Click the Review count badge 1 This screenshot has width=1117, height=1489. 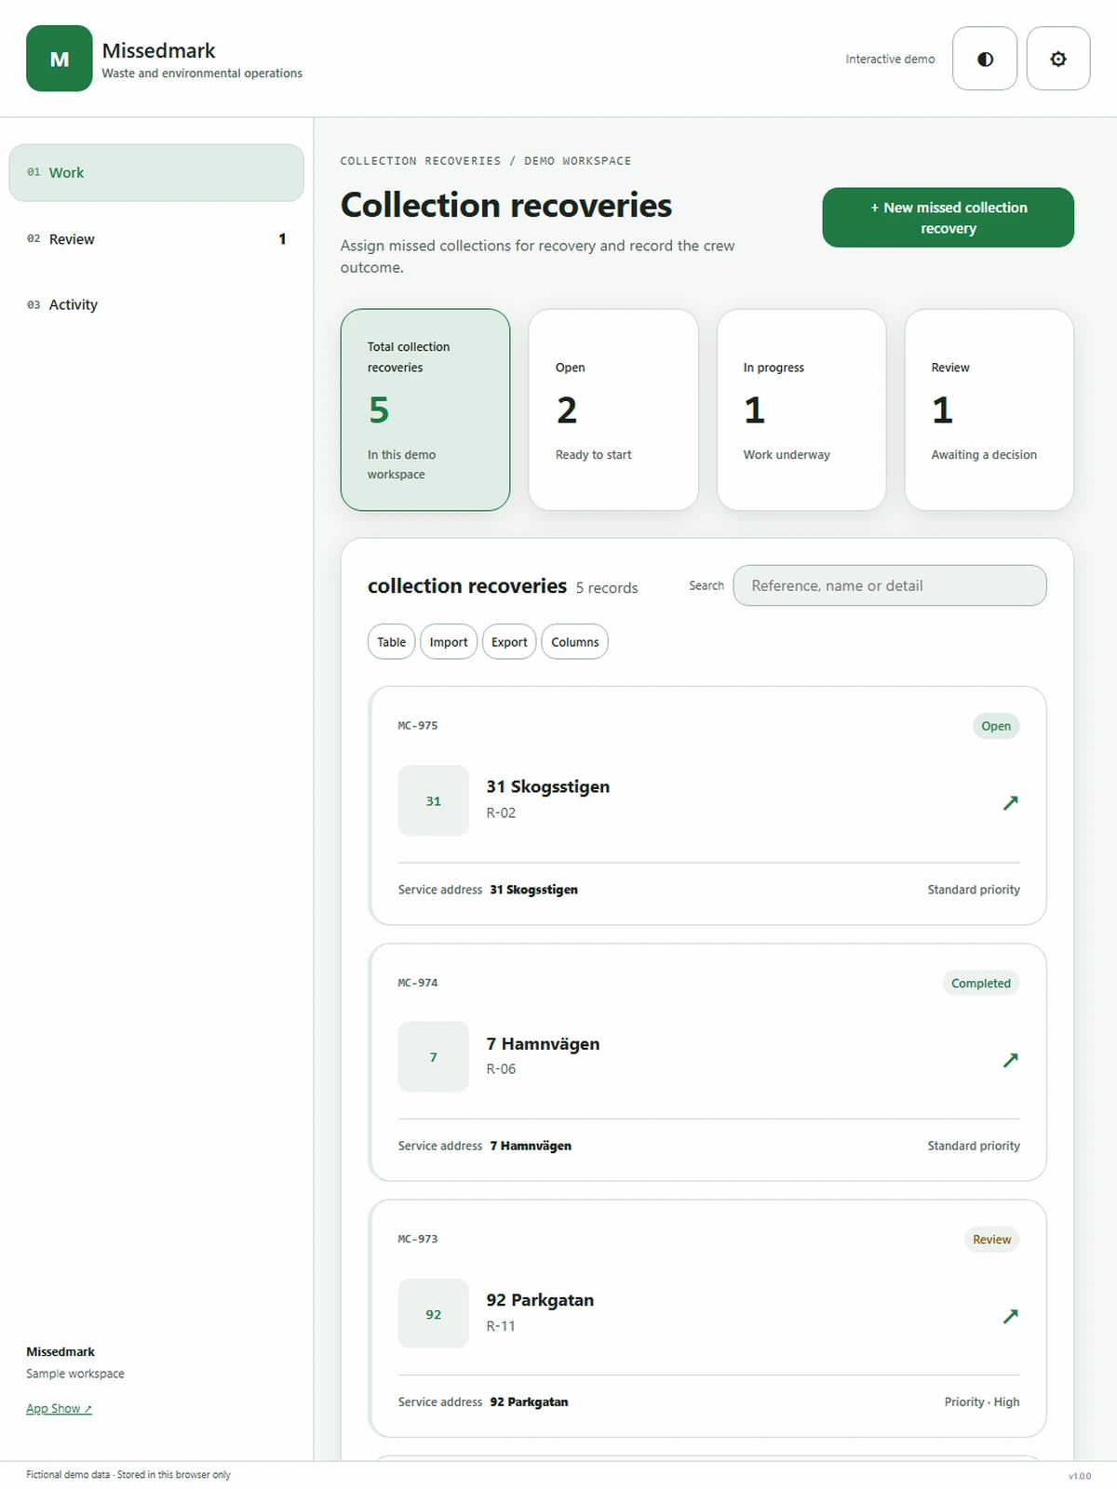coord(282,239)
